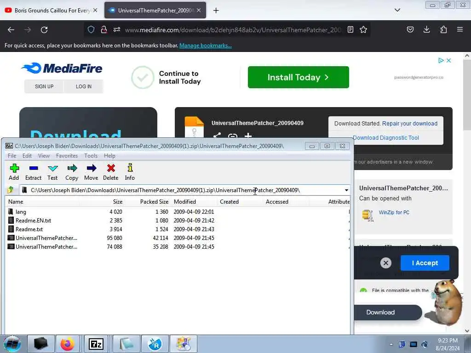Screen dimensions: 471x353
Task: Click the MediaFire SIGN UP button
Action: (x=44, y=86)
